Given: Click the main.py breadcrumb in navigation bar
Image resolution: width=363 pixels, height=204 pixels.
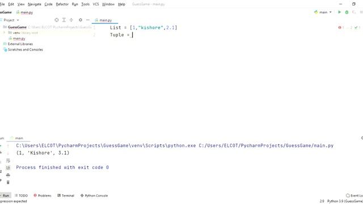Looking at the screenshot, I should point(24,12).
